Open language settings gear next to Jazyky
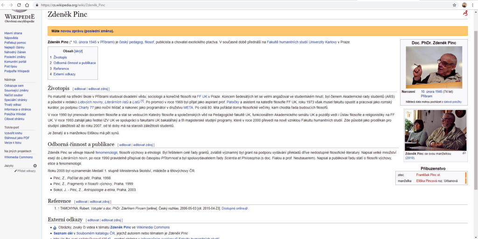Image resolution: width=478 pixels, height=239 pixels. (35, 166)
